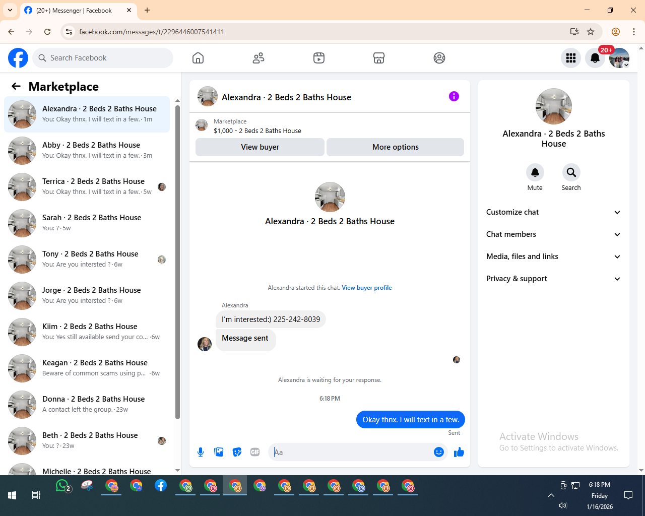Open the Reels video icon
645x516 pixels.
coord(319,58)
